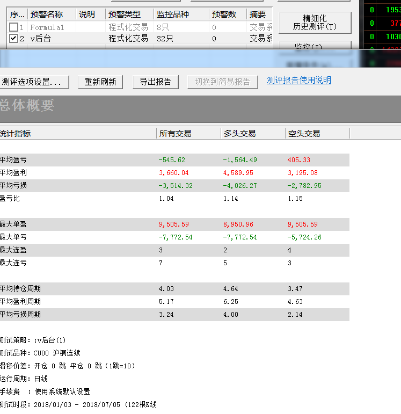Click the 最大单盈 row label

pyautogui.click(x=13, y=224)
